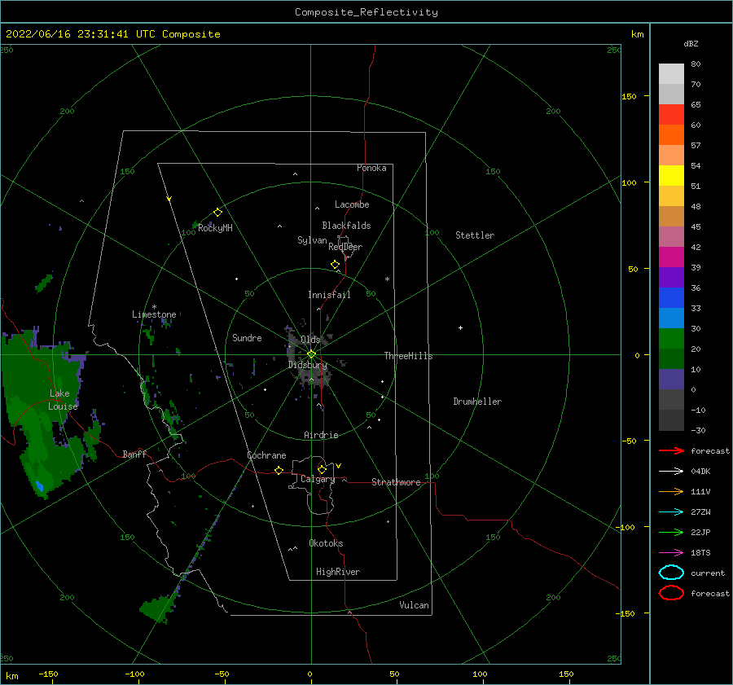Select the blue 36 dBZ color swatch
Screen dimensions: 733x685
[671, 297]
